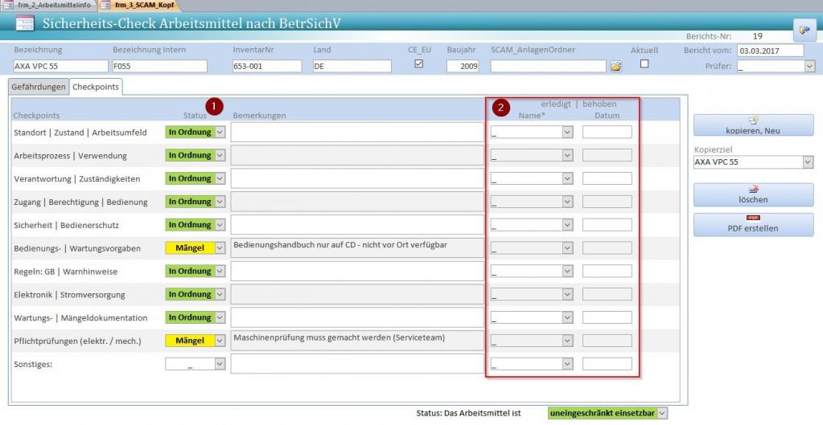Open Name dropdown in Sicherheit | Bedienerschutz row
Image resolution: width=823 pixels, height=425 pixels.
point(567,225)
